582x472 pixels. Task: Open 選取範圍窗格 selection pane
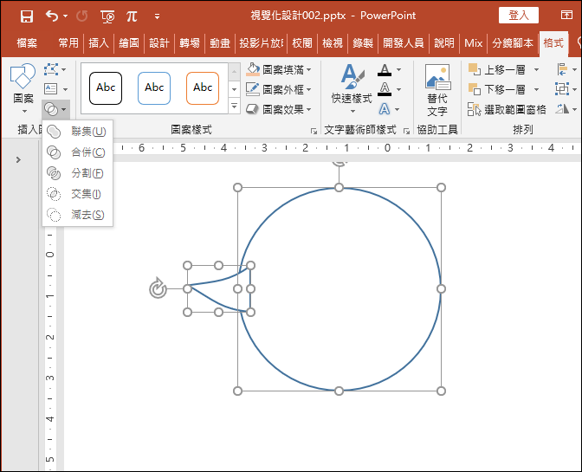click(x=507, y=109)
